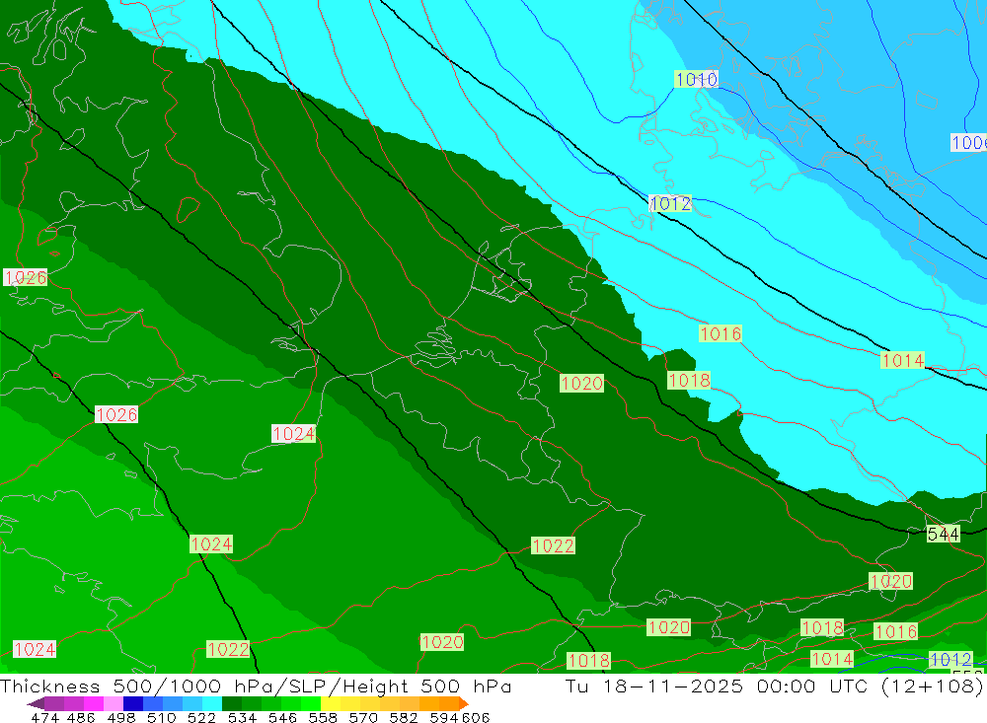
Task: Click the light pink legend swatch
Action: coord(114,703)
